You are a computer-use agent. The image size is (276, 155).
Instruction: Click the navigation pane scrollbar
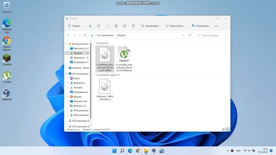point(91,81)
